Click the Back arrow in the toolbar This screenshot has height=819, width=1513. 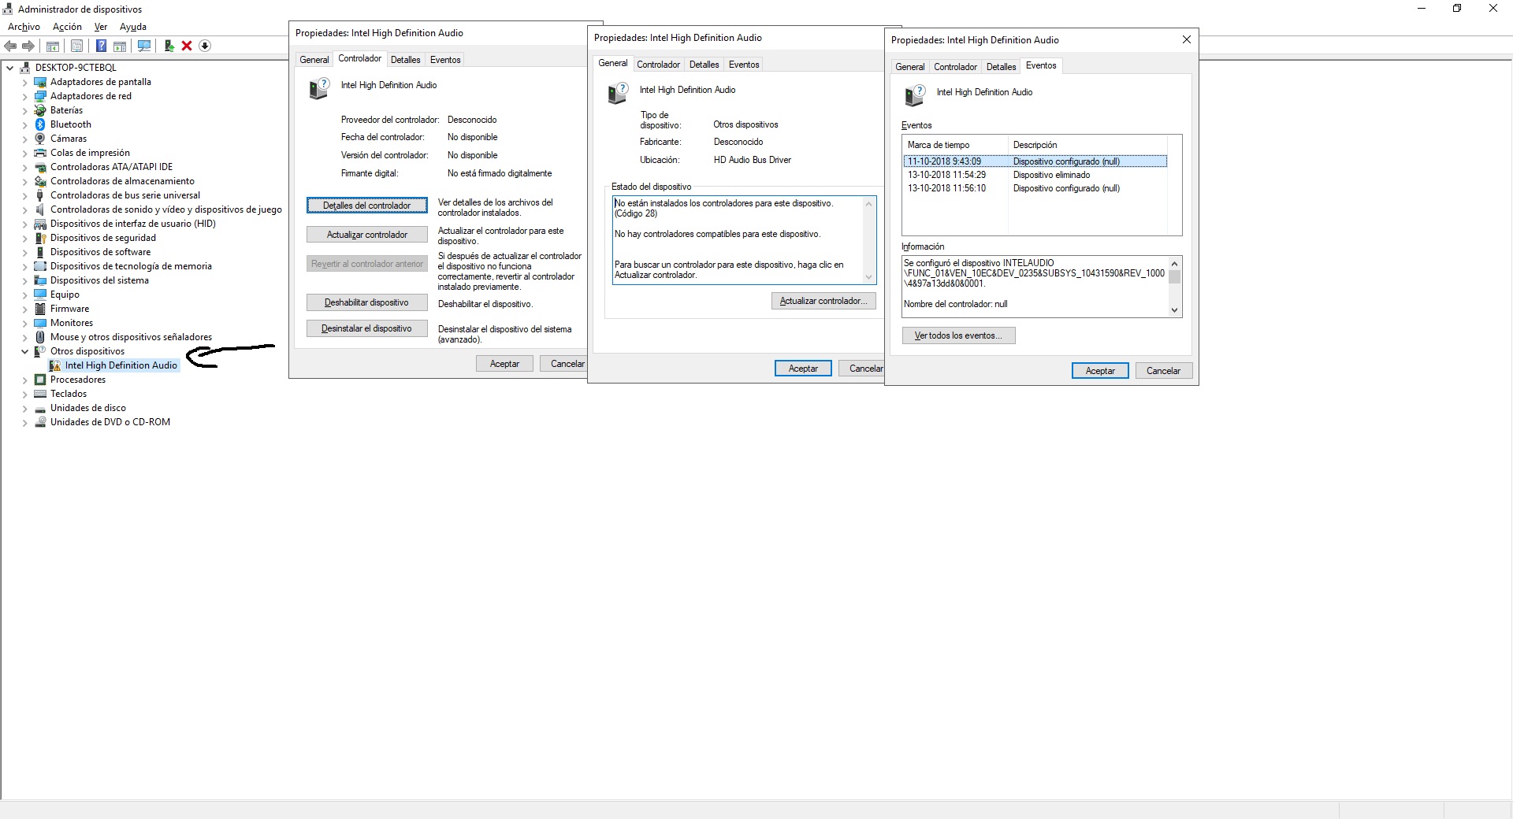(11, 46)
